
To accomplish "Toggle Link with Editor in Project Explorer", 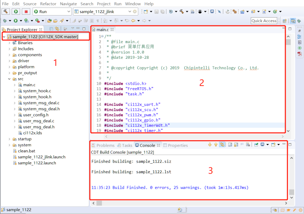I will tap(57, 29).
